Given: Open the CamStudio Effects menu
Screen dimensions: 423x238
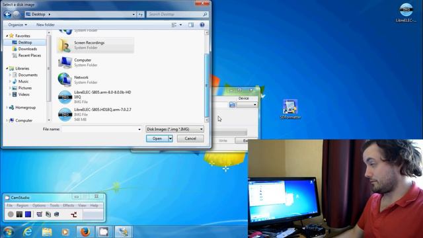Looking at the screenshot, I should (69, 206).
